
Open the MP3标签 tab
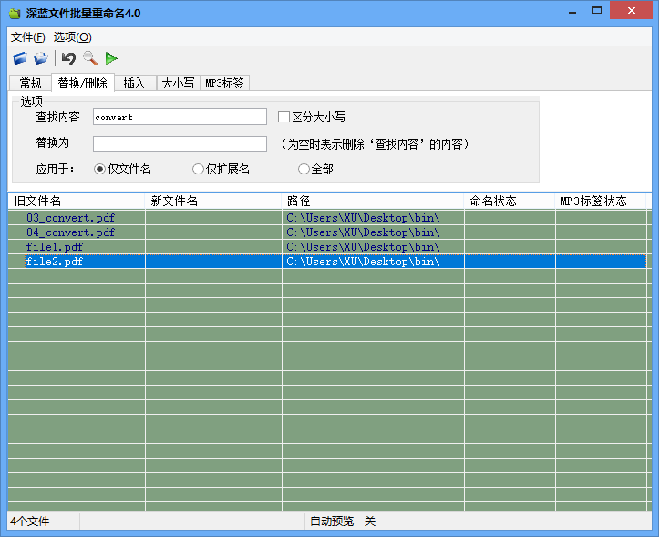coord(225,83)
